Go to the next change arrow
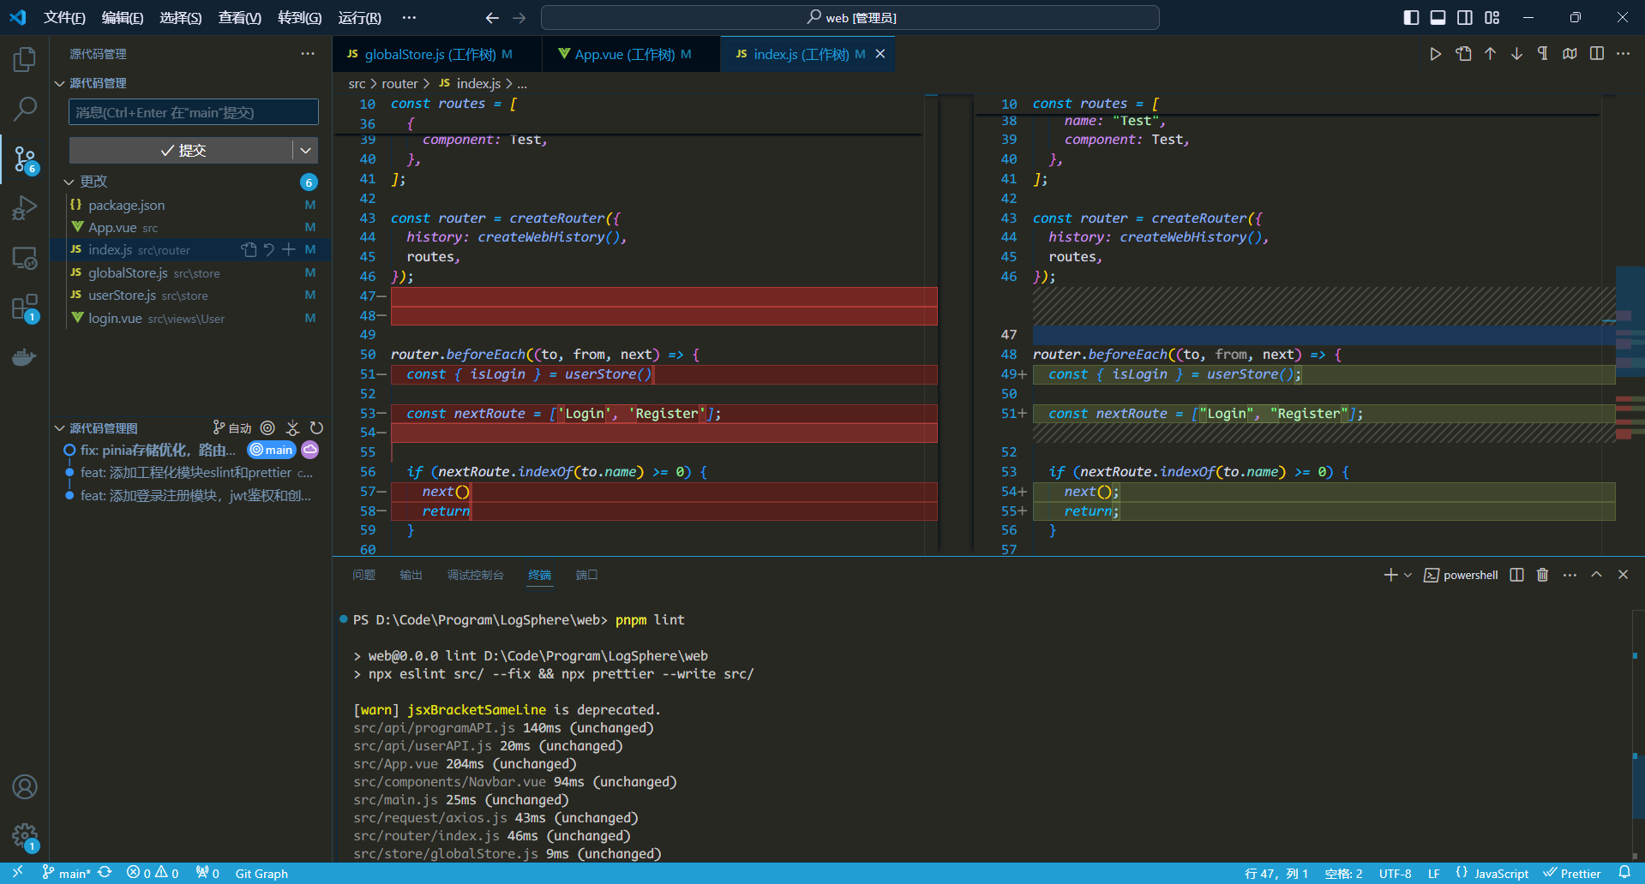Screen dimensions: 1645x884 click(x=1516, y=54)
